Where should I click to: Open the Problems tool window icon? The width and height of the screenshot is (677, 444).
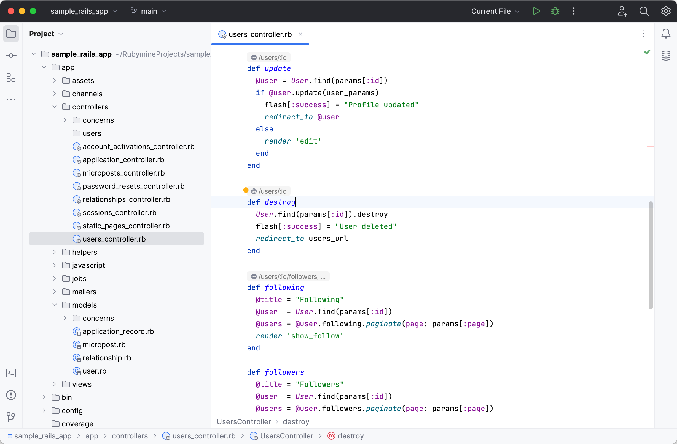11,395
